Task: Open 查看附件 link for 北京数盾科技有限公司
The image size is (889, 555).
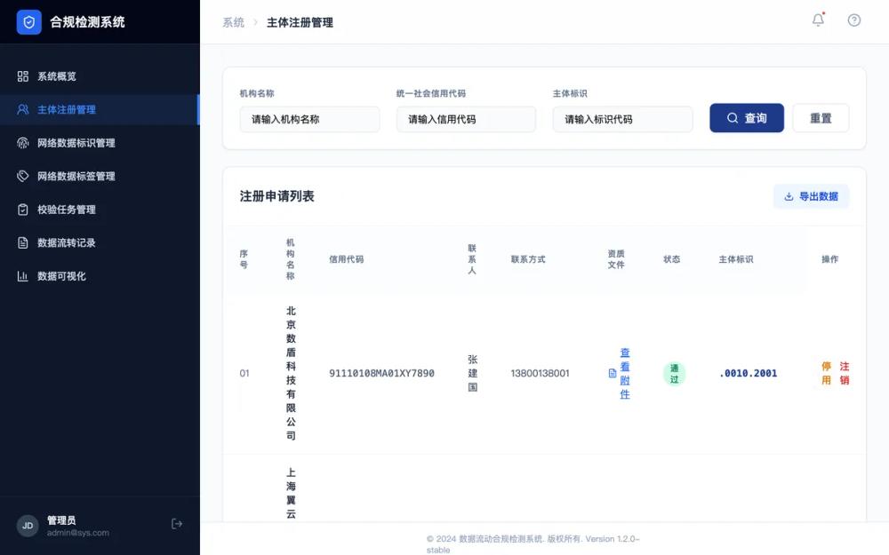Action: pyautogui.click(x=624, y=373)
